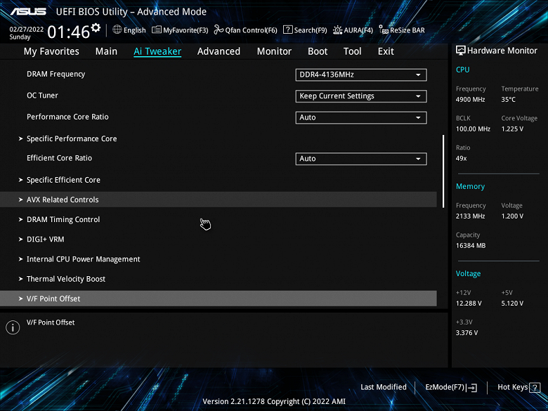Open Qfan Control fan icon
The image size is (548, 411).
coord(218,30)
